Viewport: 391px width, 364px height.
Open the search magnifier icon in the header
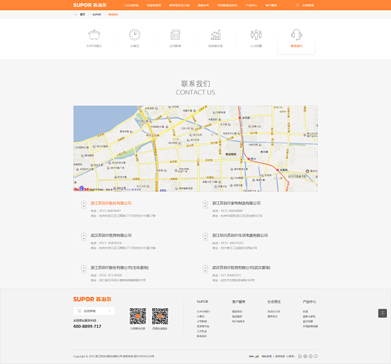point(297,5)
